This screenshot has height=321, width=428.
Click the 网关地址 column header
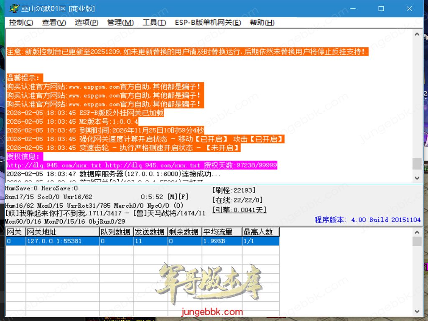pyautogui.click(x=62, y=232)
